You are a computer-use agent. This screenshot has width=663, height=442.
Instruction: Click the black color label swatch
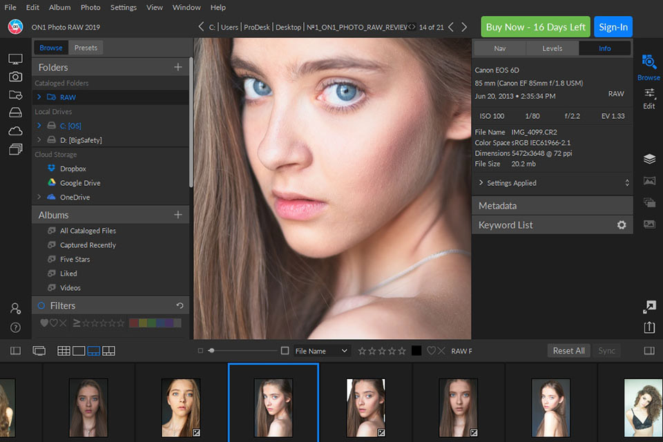[x=416, y=351]
